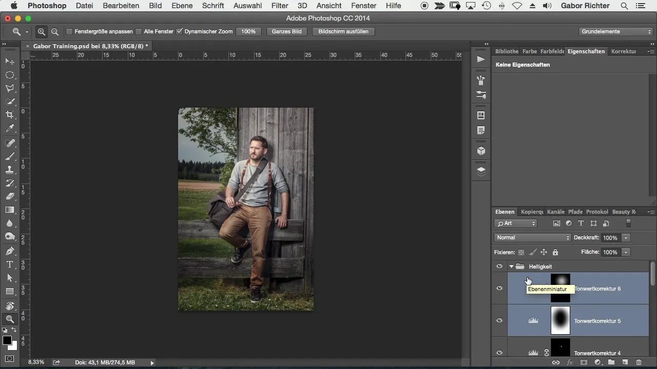Disable Dynamischer Zoom checkbox
Image resolution: width=657 pixels, height=369 pixels.
[x=179, y=31]
